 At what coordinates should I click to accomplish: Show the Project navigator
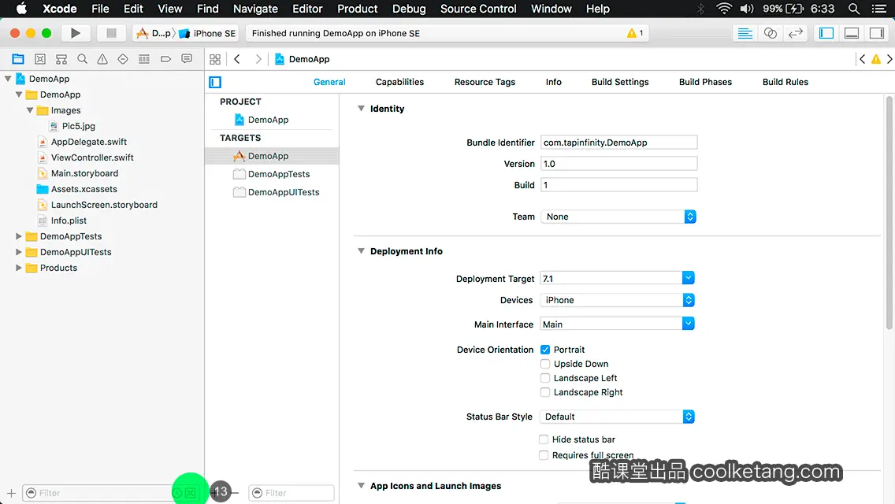pyautogui.click(x=18, y=59)
